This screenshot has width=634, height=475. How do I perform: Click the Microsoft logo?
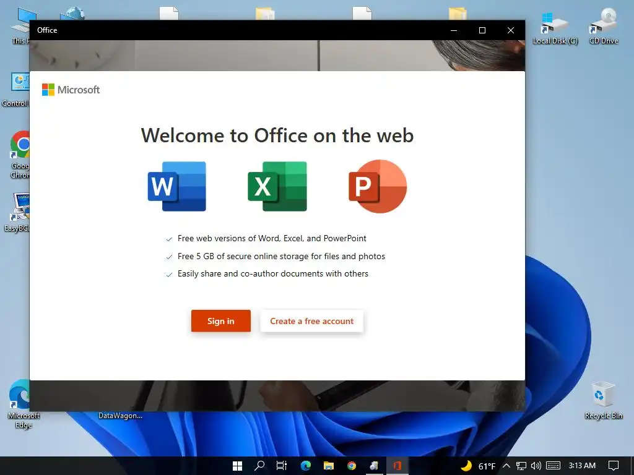click(x=71, y=90)
